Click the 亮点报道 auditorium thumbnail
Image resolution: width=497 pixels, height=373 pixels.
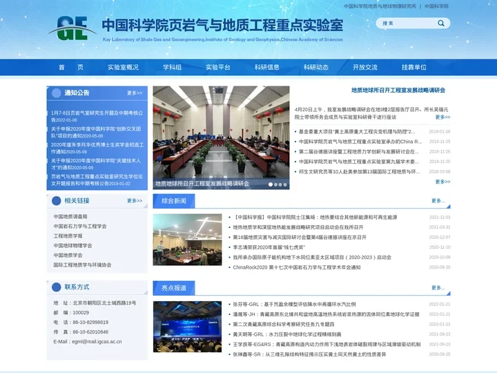pyautogui.click(x=187, y=327)
